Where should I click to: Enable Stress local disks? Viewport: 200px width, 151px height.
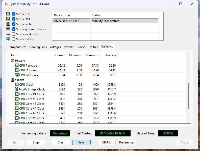[14, 34]
